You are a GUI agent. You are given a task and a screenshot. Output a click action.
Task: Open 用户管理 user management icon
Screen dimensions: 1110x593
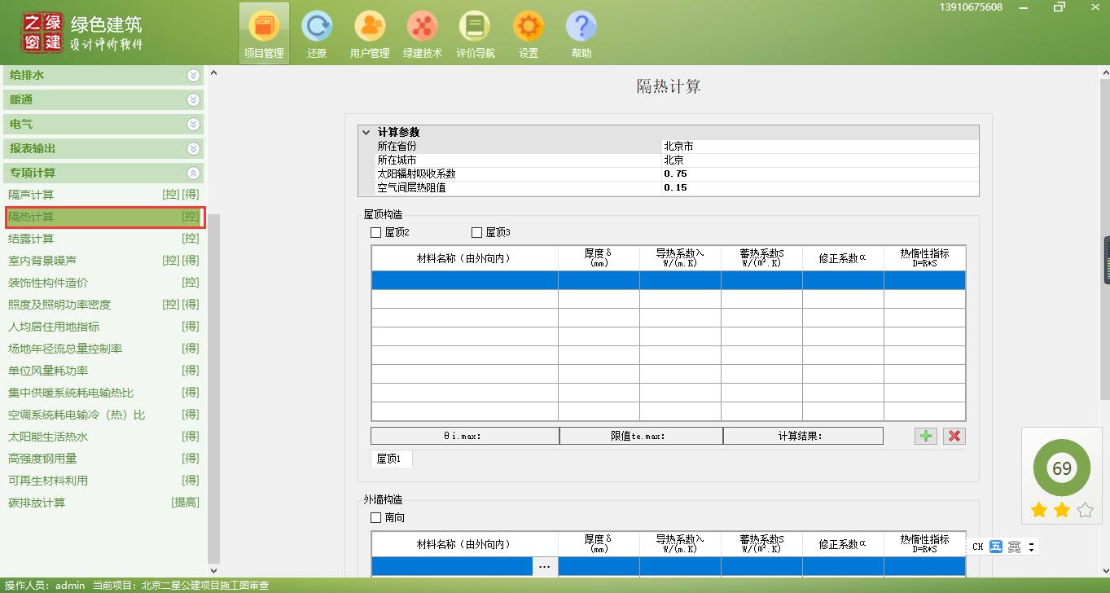coord(369,33)
